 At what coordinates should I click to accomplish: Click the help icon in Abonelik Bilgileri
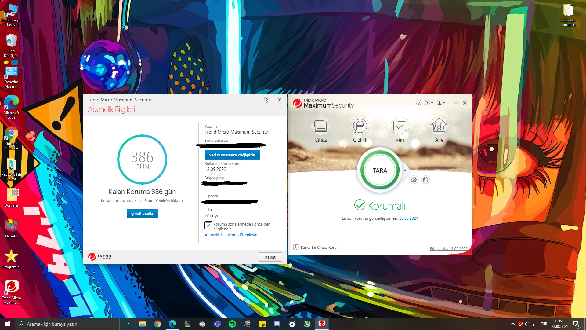[267, 100]
